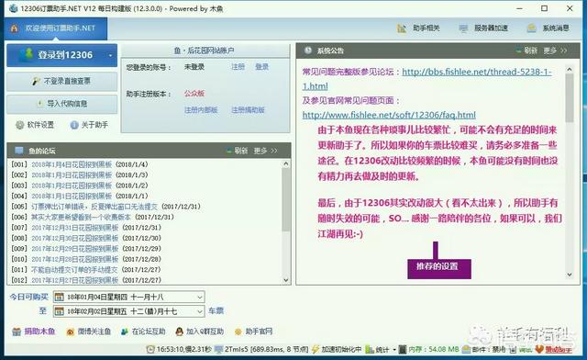Open forum post 2017年12月29日花园报到黑板
The height and width of the screenshot is (360, 587).
75,249
